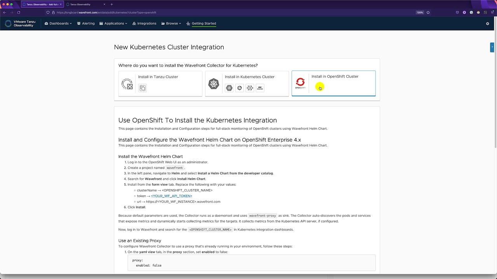Click the 'wavefront-proxy' inline code text
The width and height of the screenshot is (497, 279).
[262, 216]
